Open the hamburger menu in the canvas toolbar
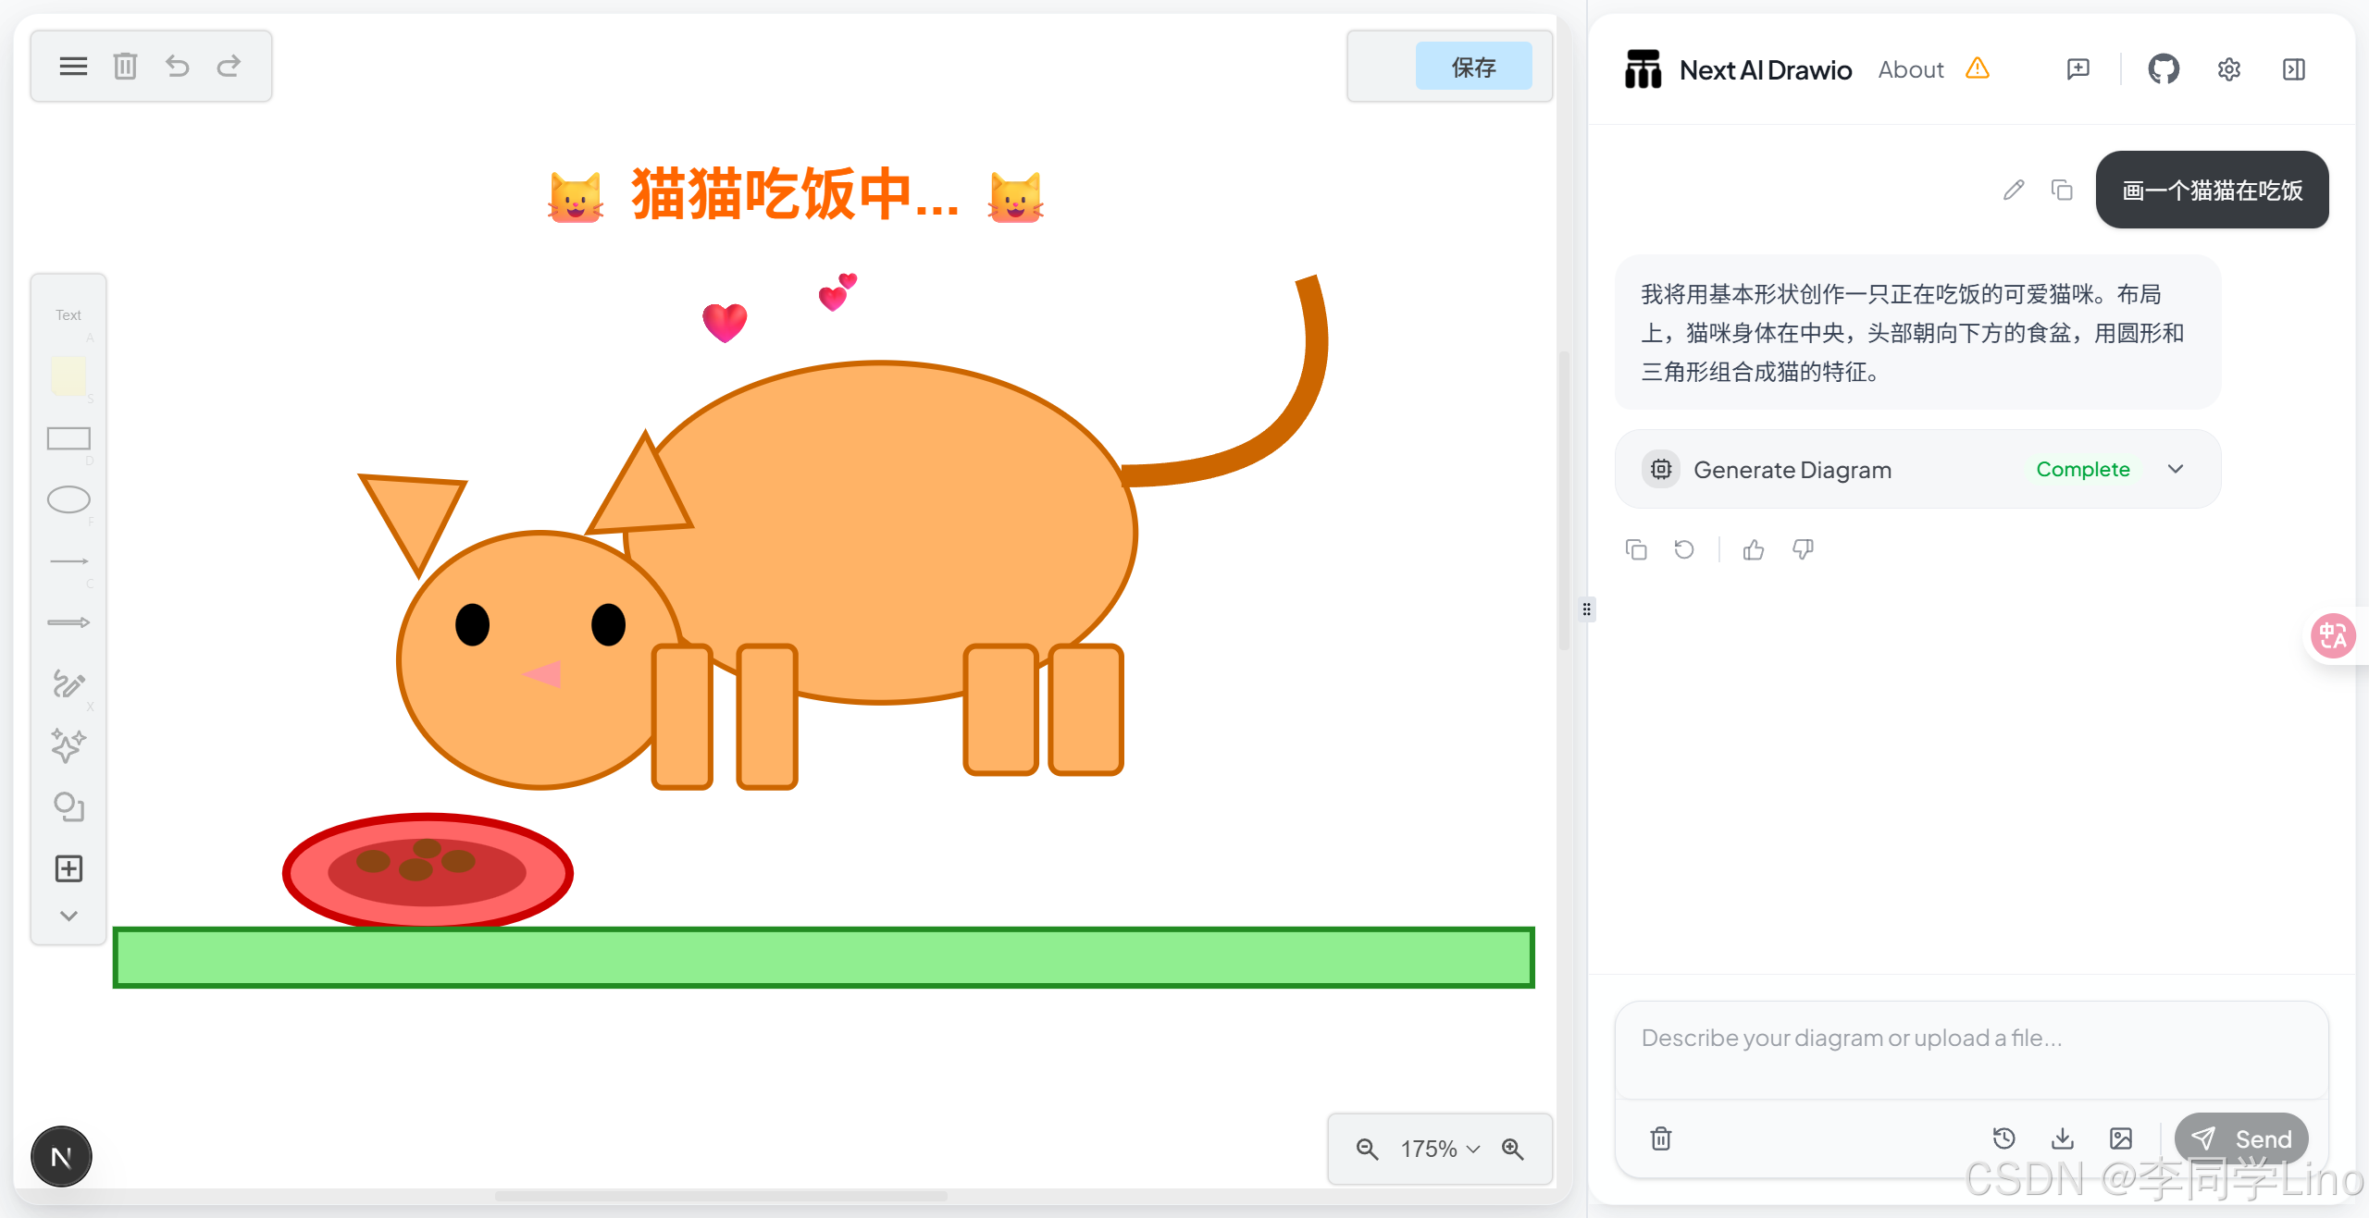Image resolution: width=2369 pixels, height=1218 pixels. click(x=73, y=67)
